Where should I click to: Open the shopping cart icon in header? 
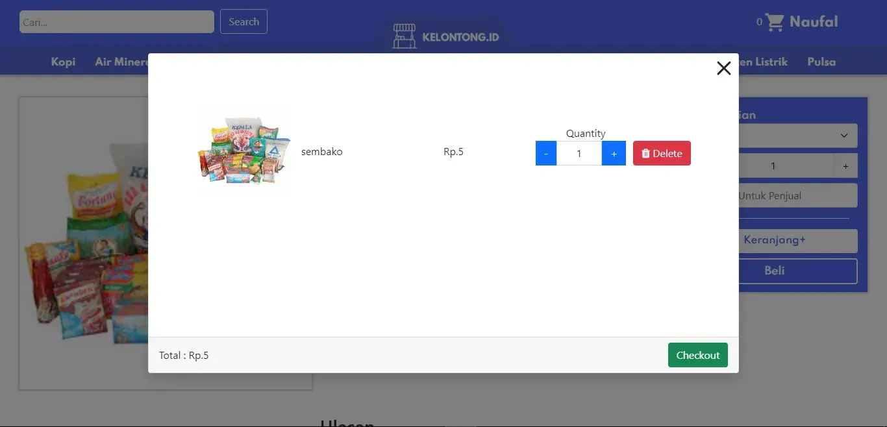(x=775, y=22)
